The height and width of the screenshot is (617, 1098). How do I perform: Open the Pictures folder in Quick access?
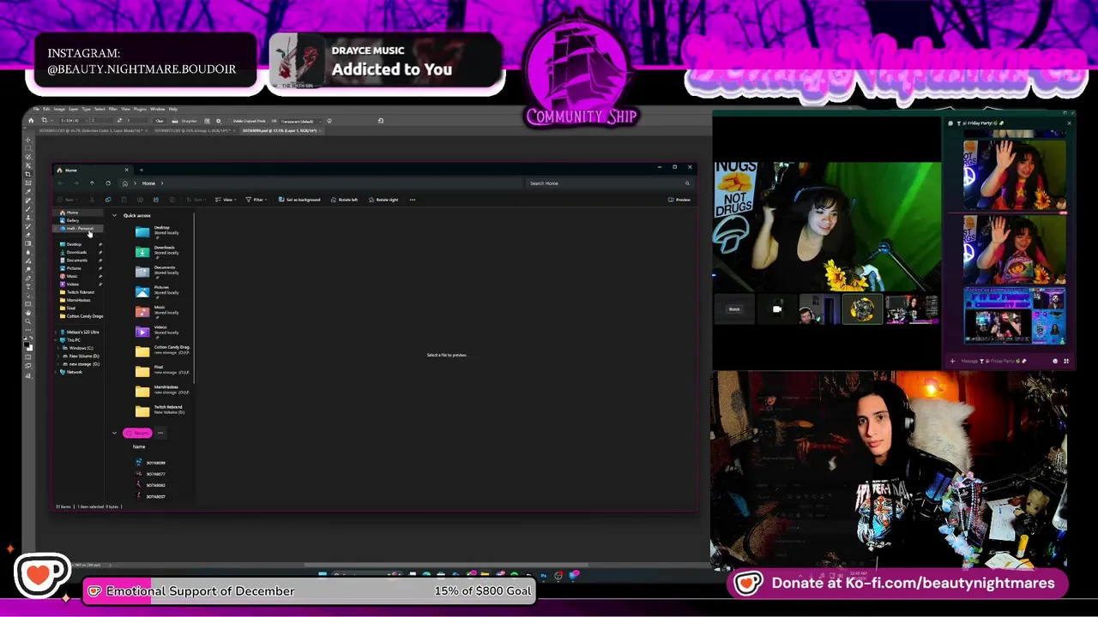160,291
